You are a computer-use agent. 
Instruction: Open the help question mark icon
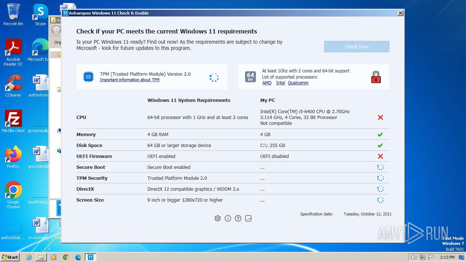(238, 218)
